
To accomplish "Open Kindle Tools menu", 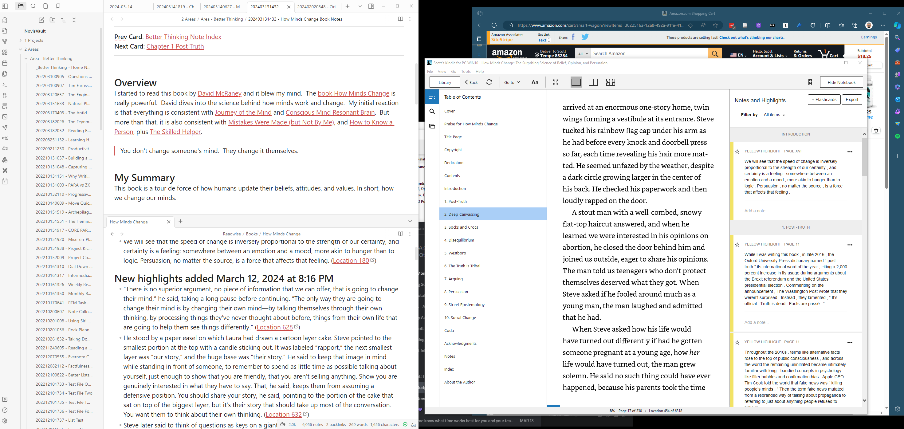I will (x=466, y=71).
